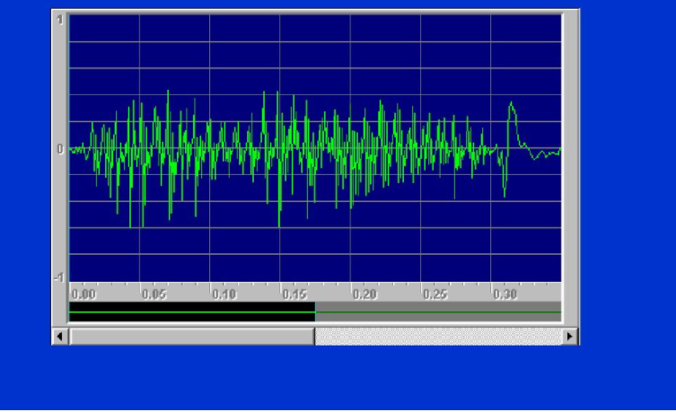Click the amplitude axis label 1 at top
This screenshot has height=412, width=676.
[60, 20]
